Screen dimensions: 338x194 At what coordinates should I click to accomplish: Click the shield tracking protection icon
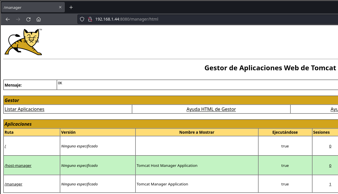click(x=82, y=19)
